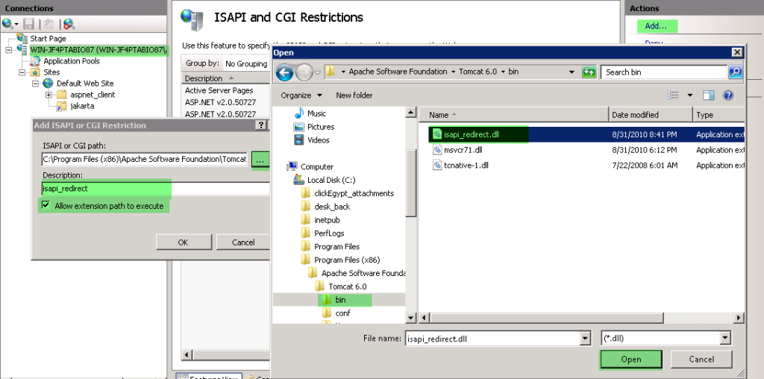Image resolution: width=764 pixels, height=379 pixels.
Task: Open the Organize dropdown menu
Action: coord(301,95)
